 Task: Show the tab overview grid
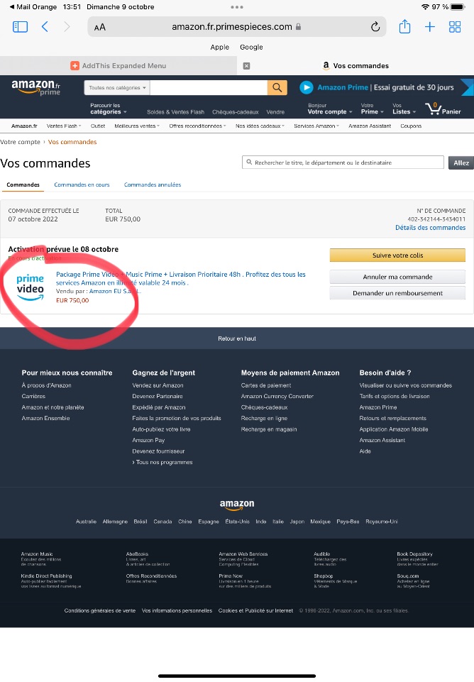455,27
